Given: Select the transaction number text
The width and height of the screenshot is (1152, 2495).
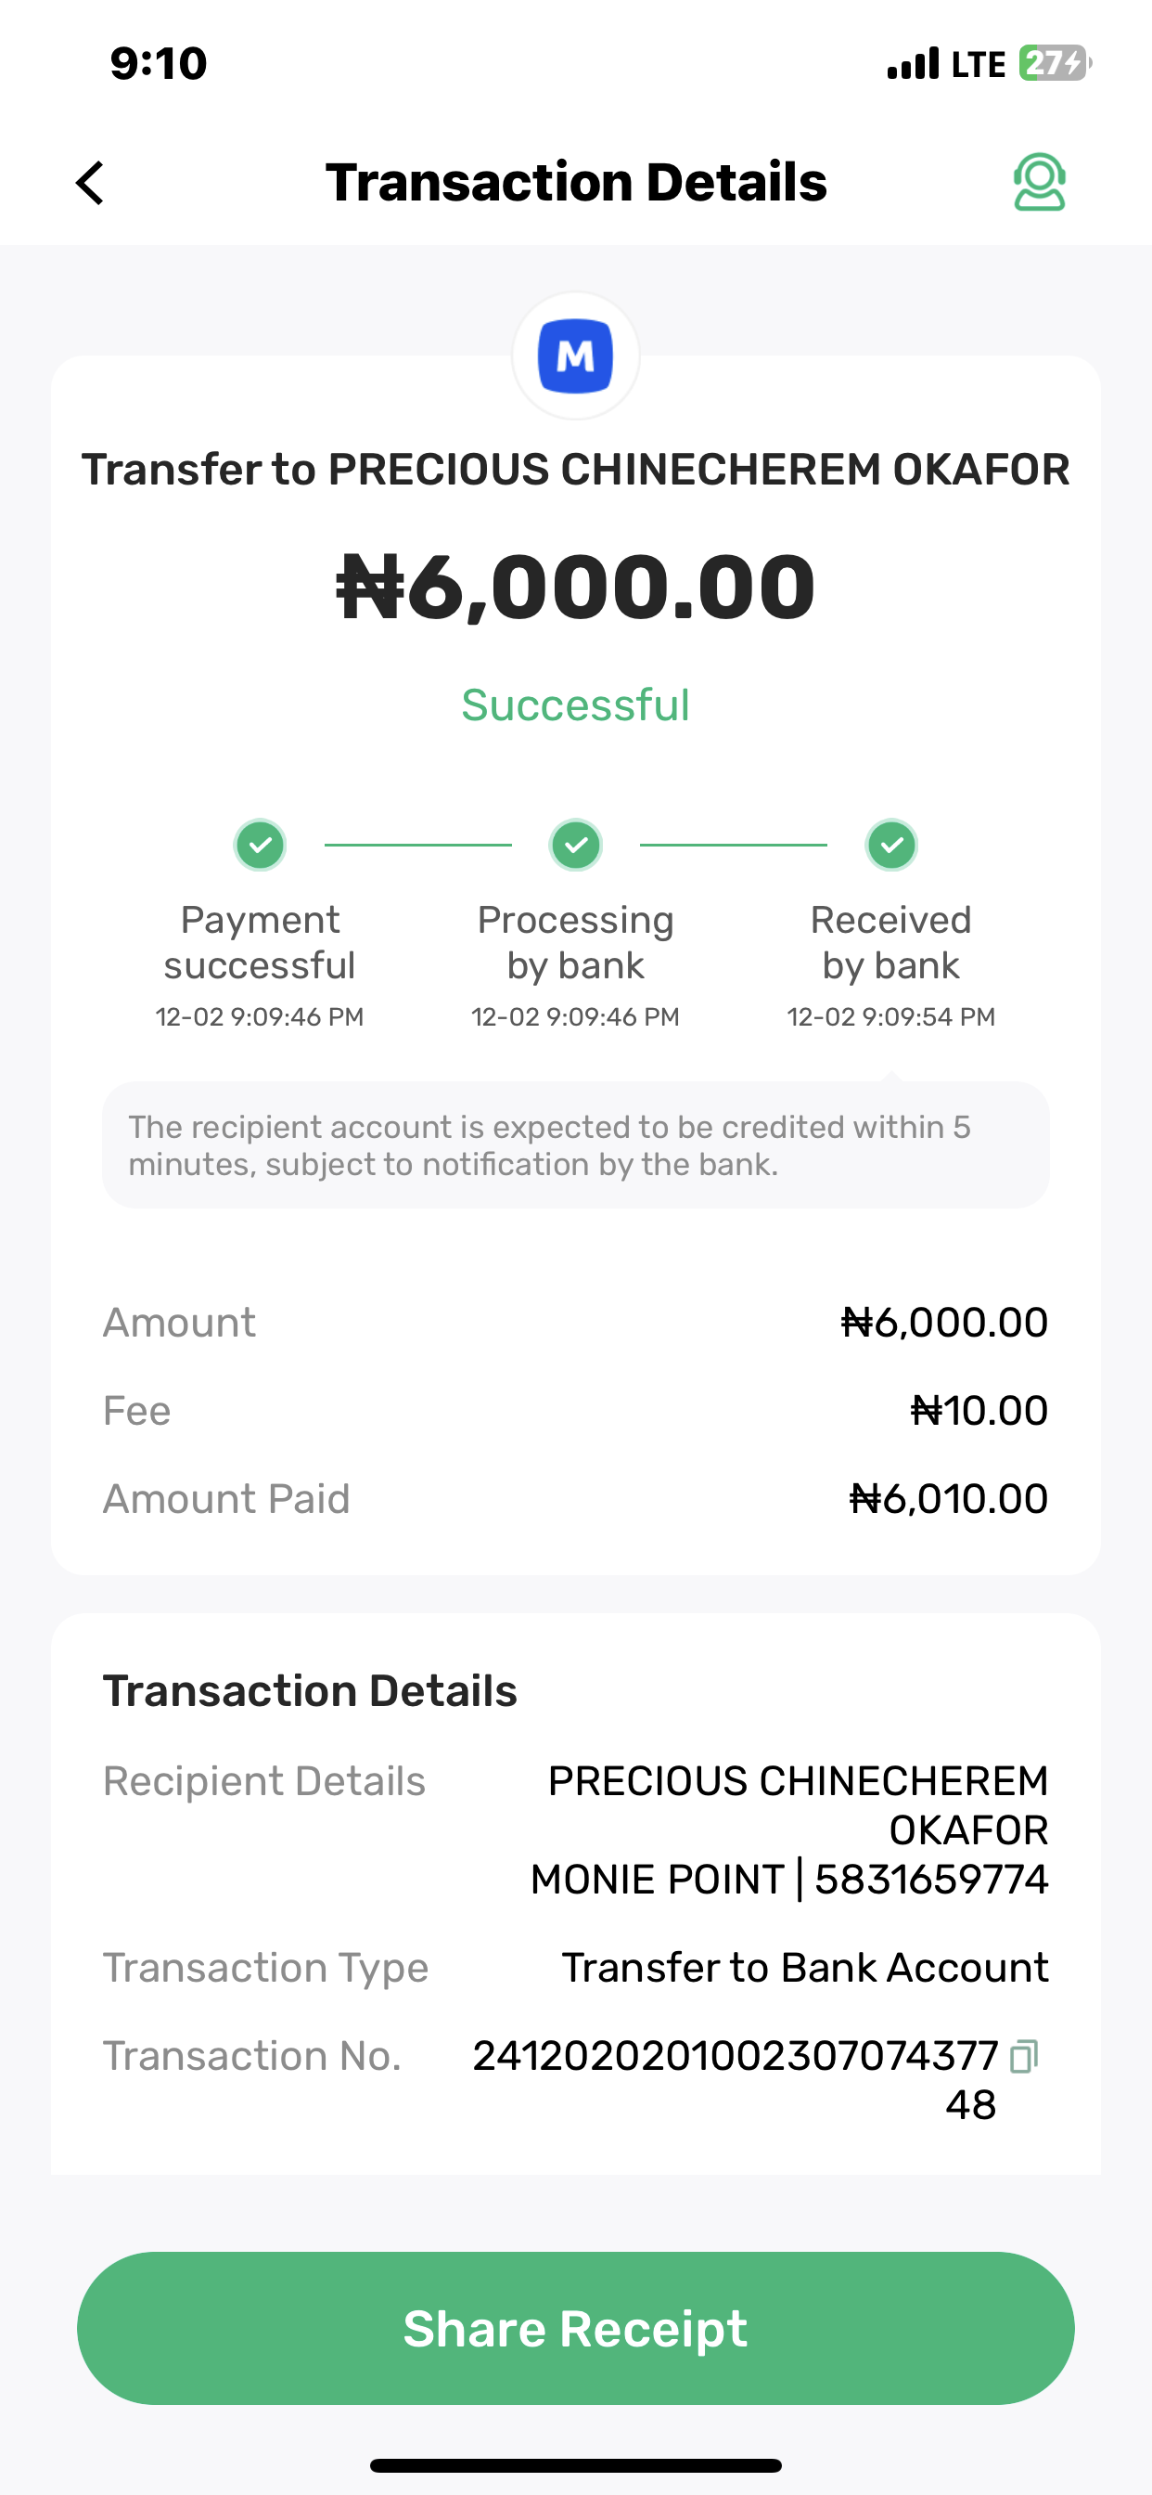Looking at the screenshot, I should point(736,2056).
